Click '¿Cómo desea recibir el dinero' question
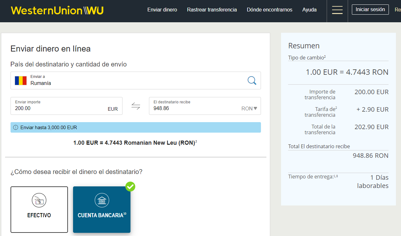401x236 pixels. tap(76, 172)
